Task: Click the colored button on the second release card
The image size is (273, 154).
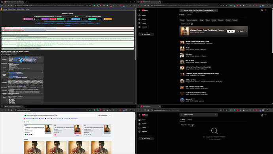Action: point(78,133)
